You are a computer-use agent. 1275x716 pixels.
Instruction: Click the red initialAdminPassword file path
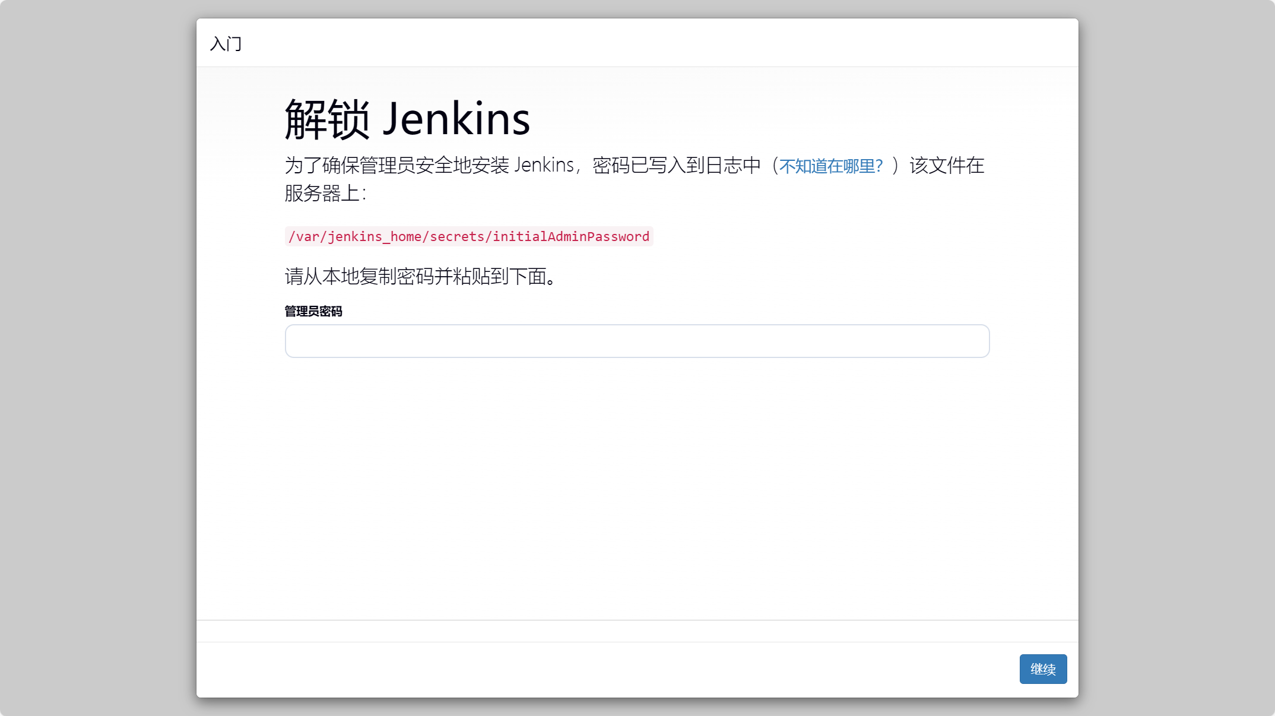[468, 236]
